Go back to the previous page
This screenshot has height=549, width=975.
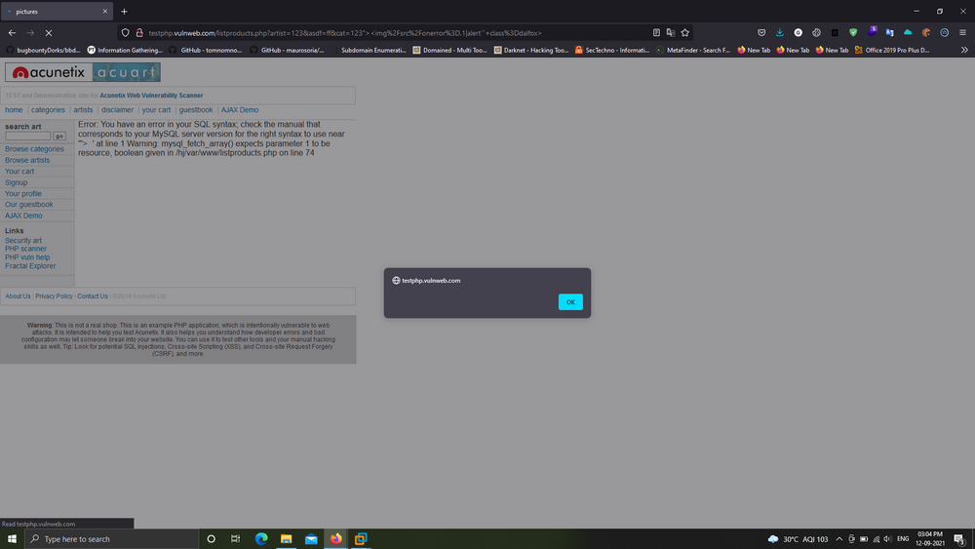tap(12, 33)
